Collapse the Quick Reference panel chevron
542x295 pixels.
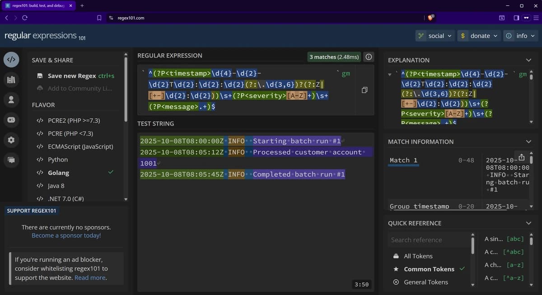point(528,223)
